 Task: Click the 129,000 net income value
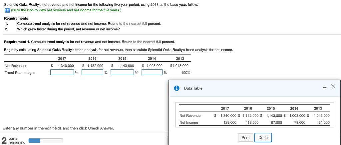pos(230,122)
